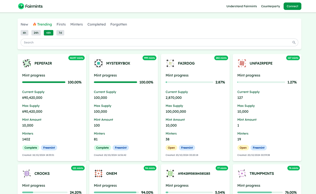This screenshot has width=316, height=194.
Task: Click Created: 20/10/2024 16:56:42 timestamp
Action: click(110, 155)
